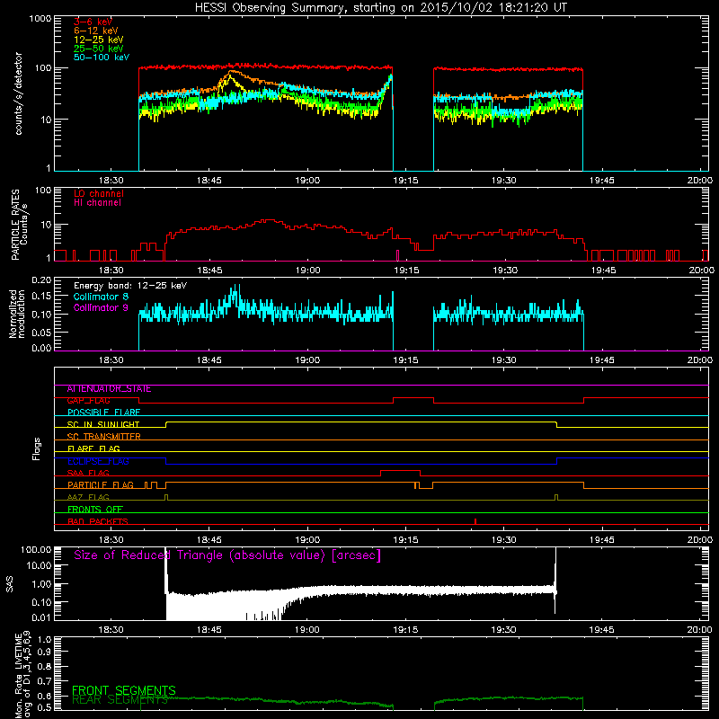Click 19:00 label under particle rates panel
Viewport: 719px width, 719px height.
click(307, 271)
